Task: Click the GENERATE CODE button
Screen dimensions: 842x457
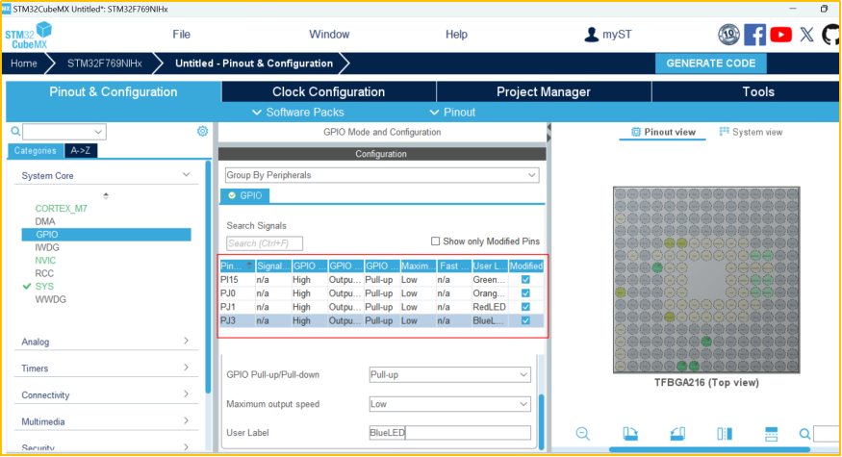Action: click(711, 63)
